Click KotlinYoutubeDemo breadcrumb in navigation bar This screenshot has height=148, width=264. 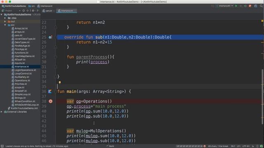[14, 6]
